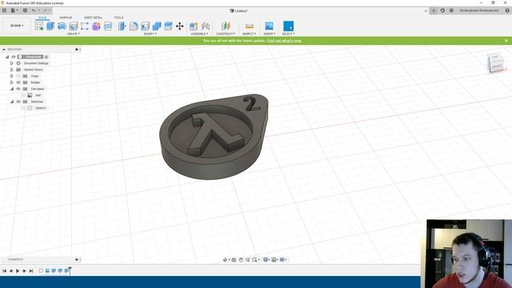Screen dimensions: 512x288
Task: Toggle visibility of Origin folder
Action: tap(18, 76)
